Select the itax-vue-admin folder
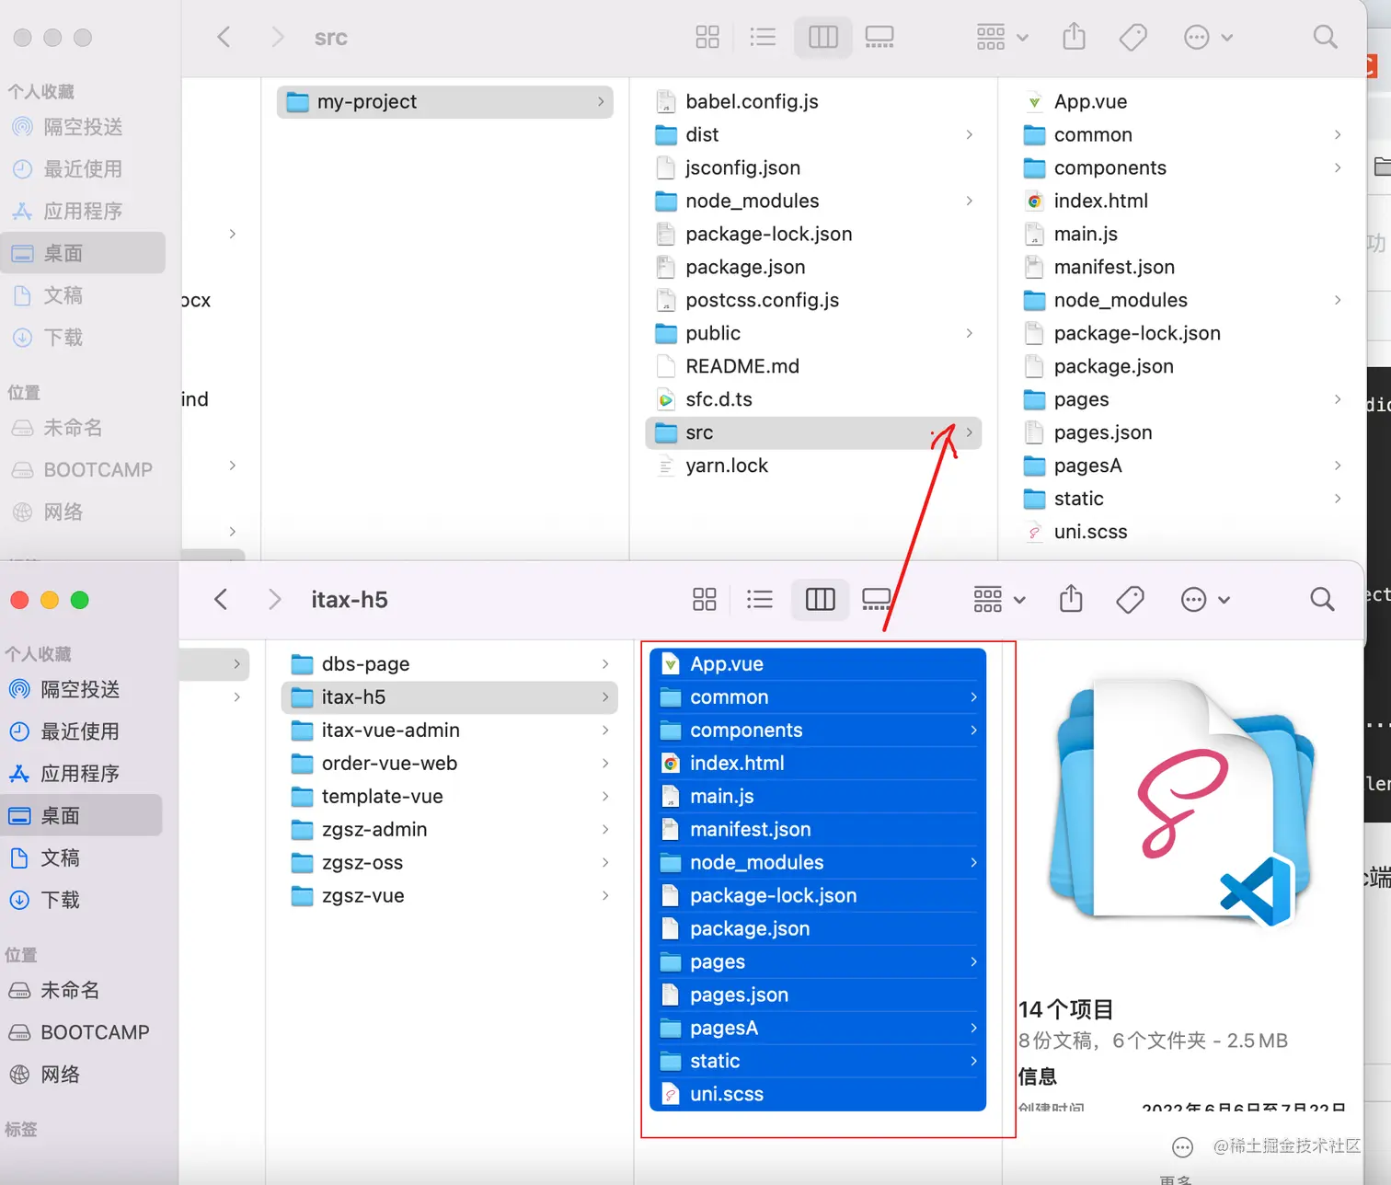 click(x=450, y=730)
